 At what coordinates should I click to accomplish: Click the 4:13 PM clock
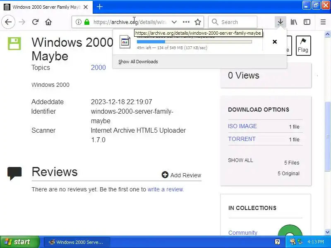tap(316, 242)
